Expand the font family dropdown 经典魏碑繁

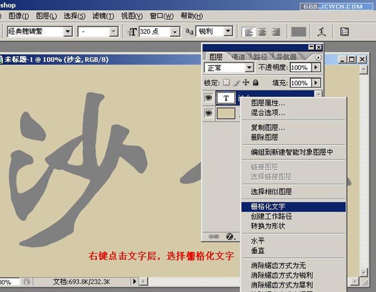pyautogui.click(x=67, y=31)
